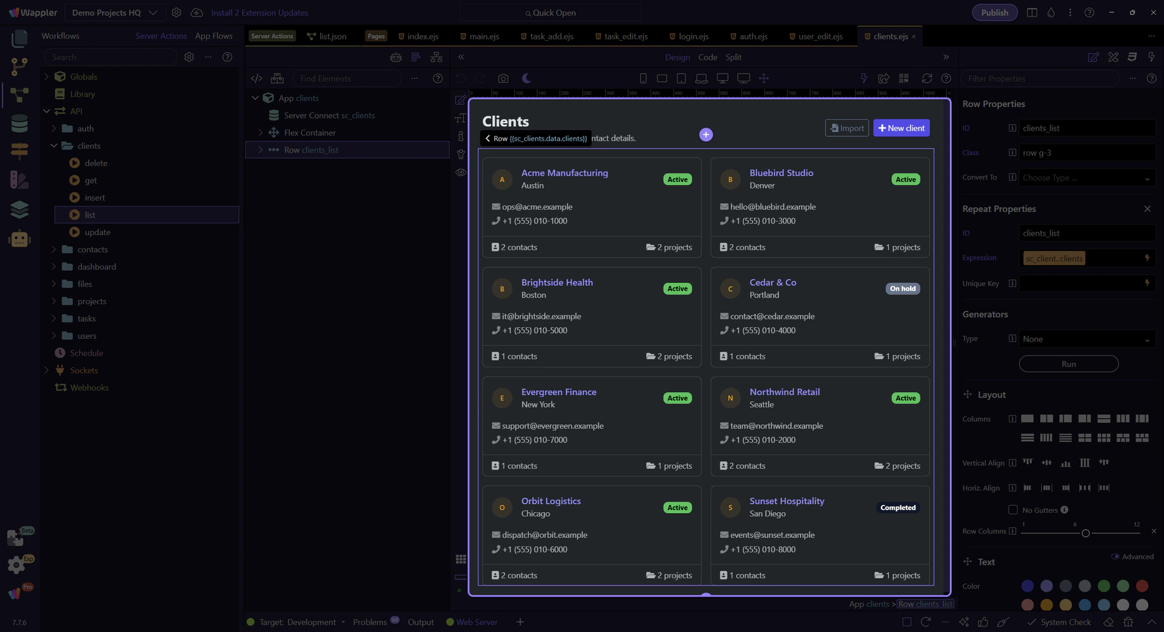Open the Database Manager sidebar icon
The height and width of the screenshot is (632, 1164).
[x=19, y=124]
